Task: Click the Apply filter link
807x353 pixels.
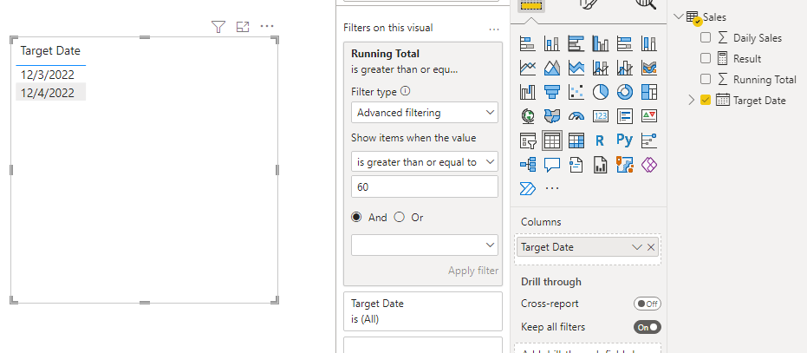Action: click(473, 271)
